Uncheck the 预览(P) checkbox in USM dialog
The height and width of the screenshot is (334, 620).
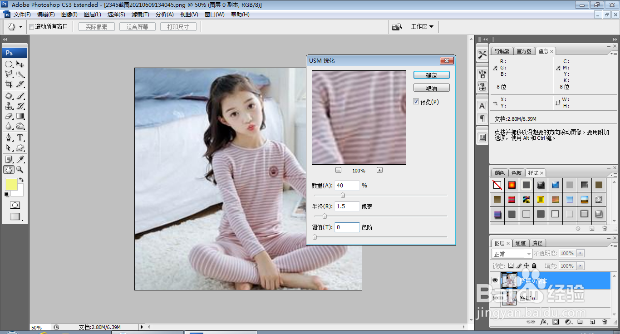pos(416,102)
